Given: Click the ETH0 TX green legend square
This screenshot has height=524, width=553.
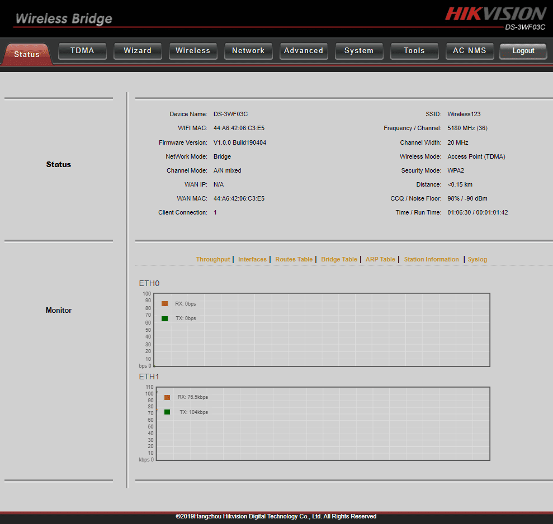Looking at the screenshot, I should point(165,318).
